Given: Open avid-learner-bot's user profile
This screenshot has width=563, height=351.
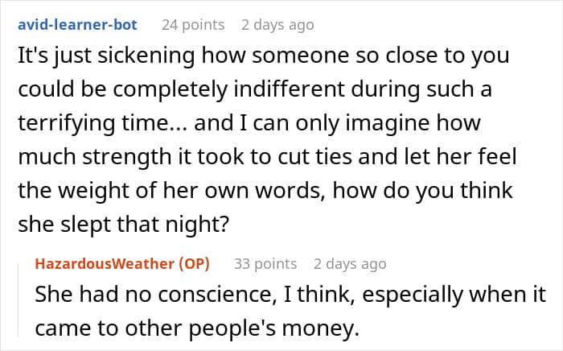Looking at the screenshot, I should tap(76, 25).
